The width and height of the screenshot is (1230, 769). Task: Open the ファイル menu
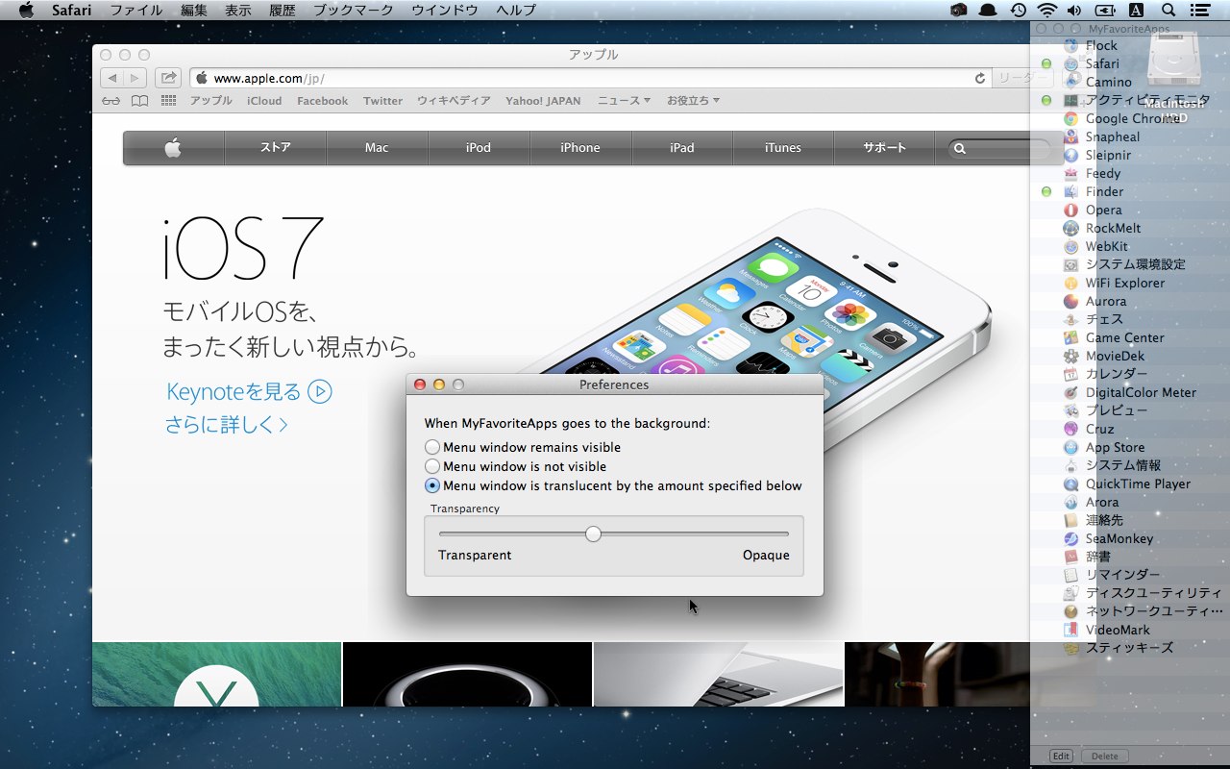[135, 11]
